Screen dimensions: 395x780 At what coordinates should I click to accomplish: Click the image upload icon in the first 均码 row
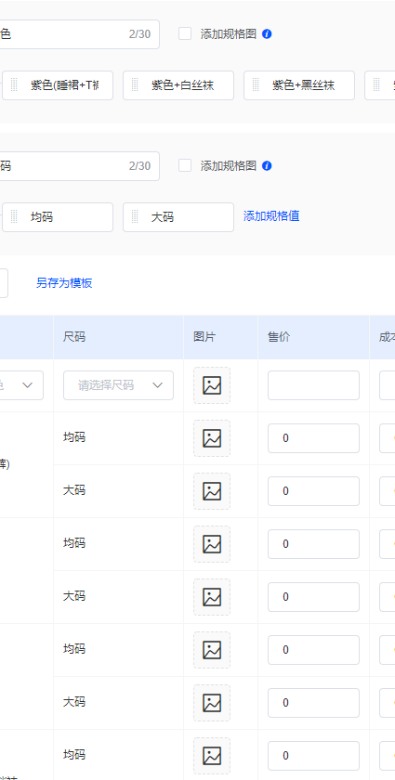(x=212, y=438)
